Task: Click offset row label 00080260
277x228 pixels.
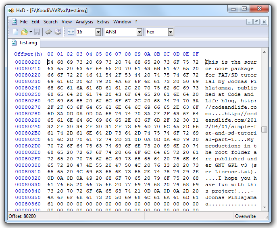Action: click(28, 101)
